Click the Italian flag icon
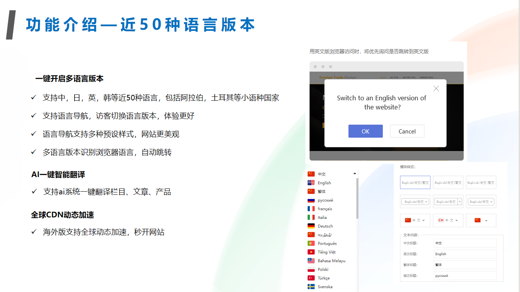Screen dimensions: 520x292 [311, 218]
